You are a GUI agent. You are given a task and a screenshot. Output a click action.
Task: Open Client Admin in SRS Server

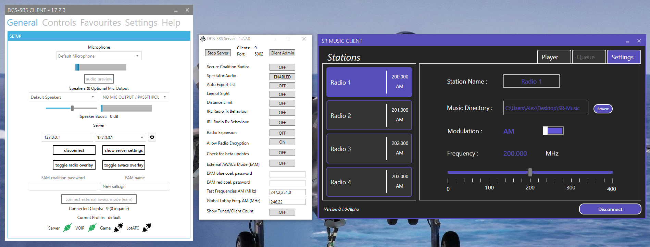(282, 53)
